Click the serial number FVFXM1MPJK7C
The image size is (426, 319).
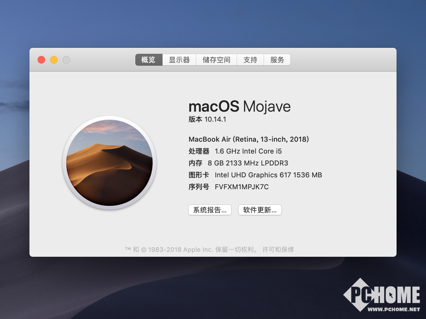pyautogui.click(x=242, y=187)
